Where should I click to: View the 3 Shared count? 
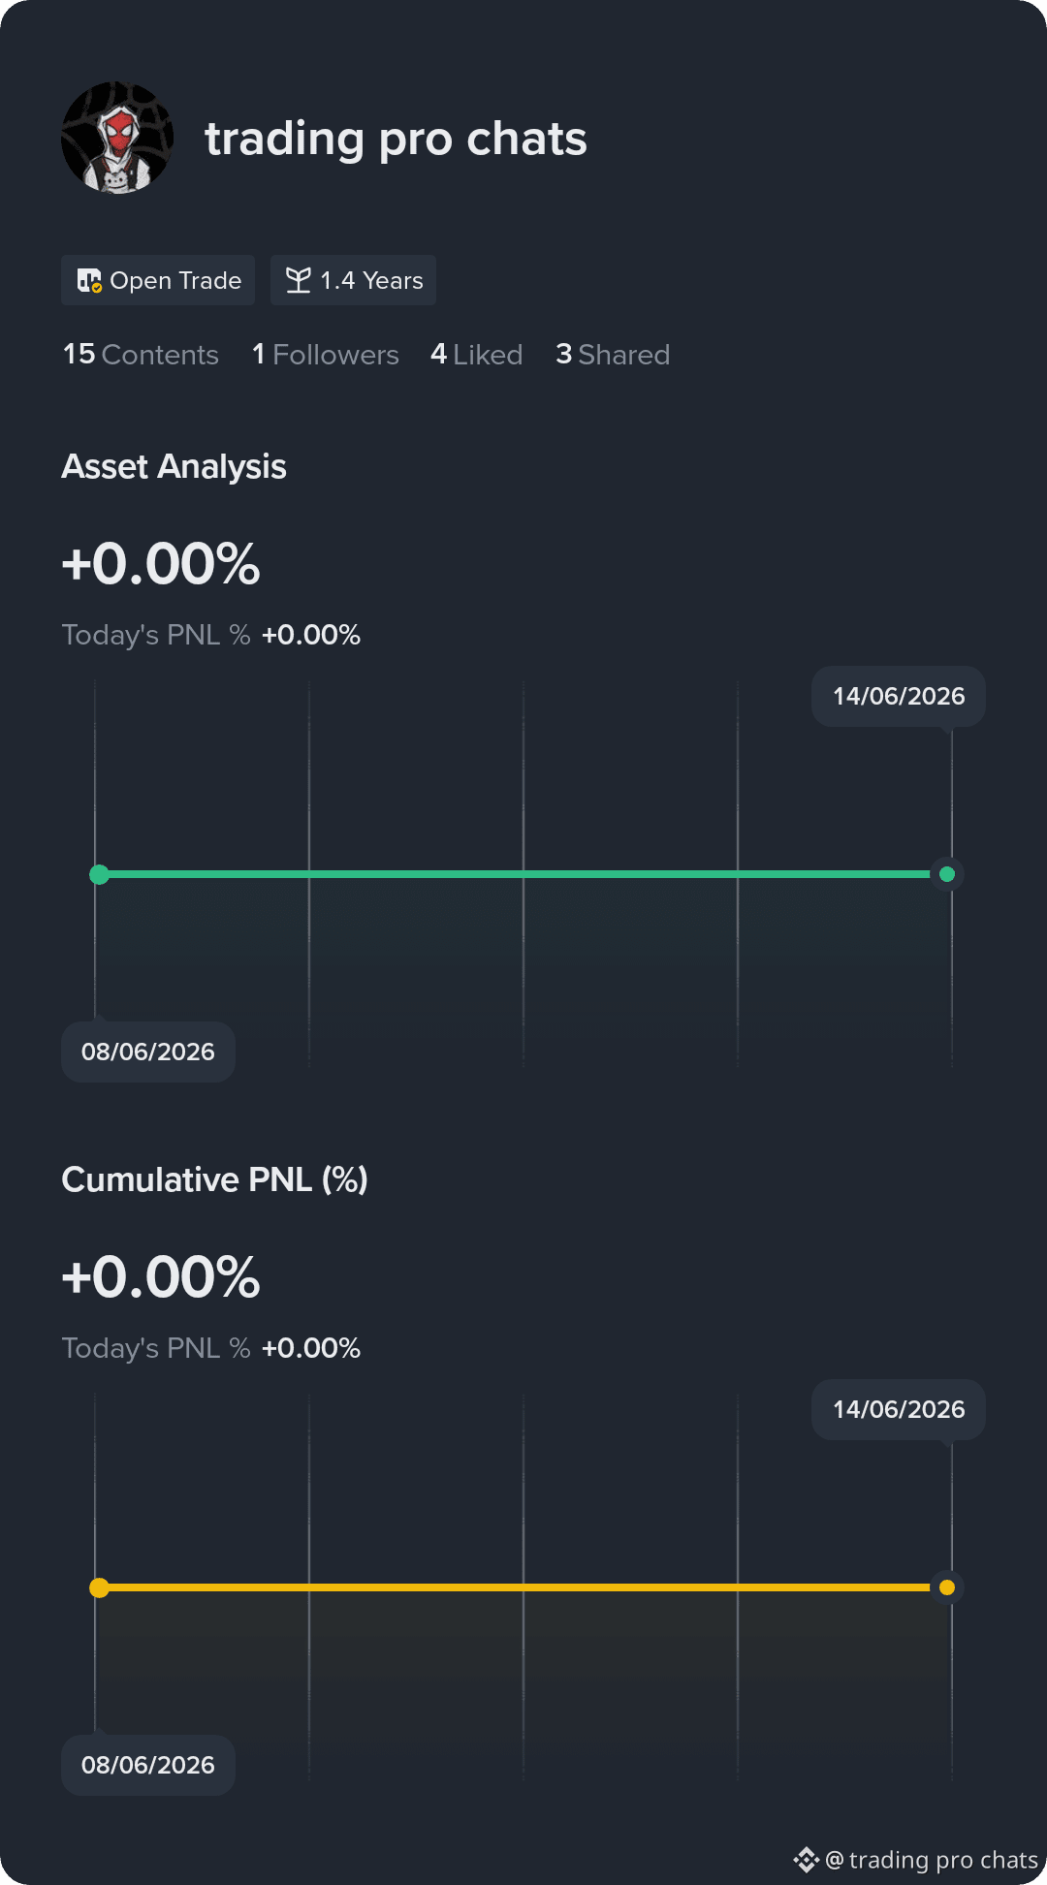tap(613, 355)
